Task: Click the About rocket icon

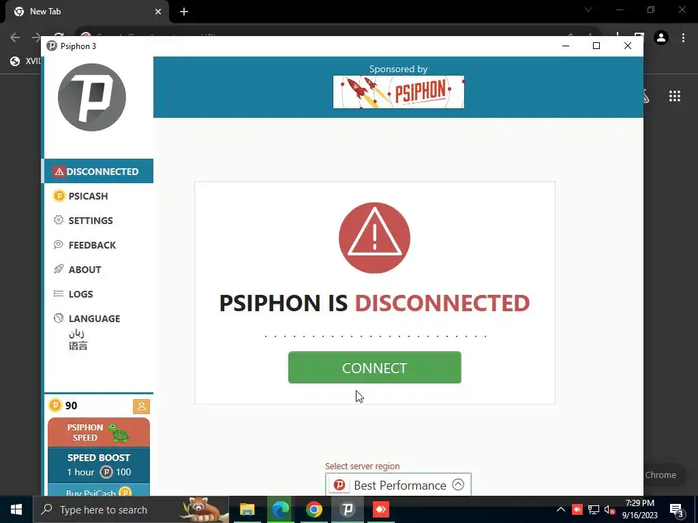Action: pos(59,269)
